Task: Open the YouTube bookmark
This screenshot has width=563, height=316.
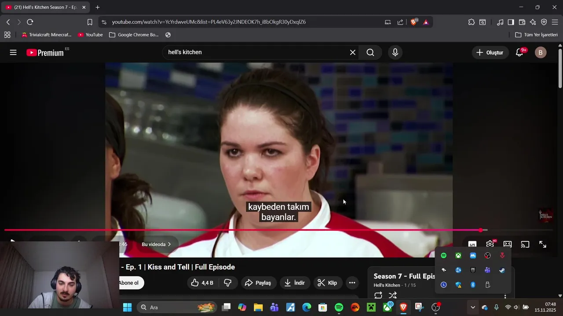Action: click(x=91, y=35)
